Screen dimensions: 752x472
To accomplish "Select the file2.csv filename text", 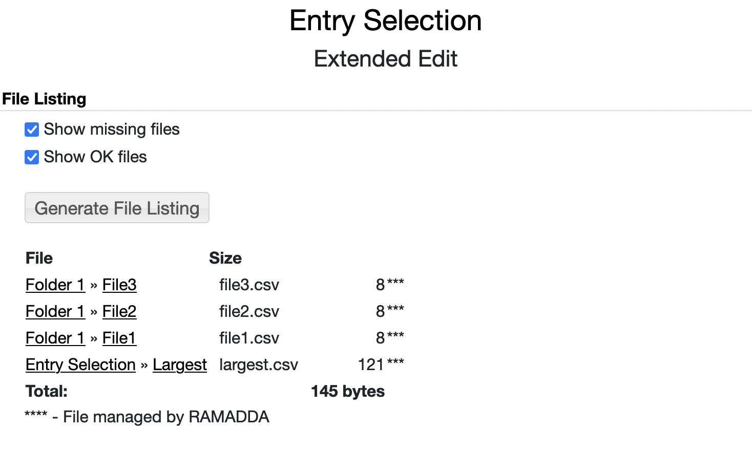I will tap(249, 311).
